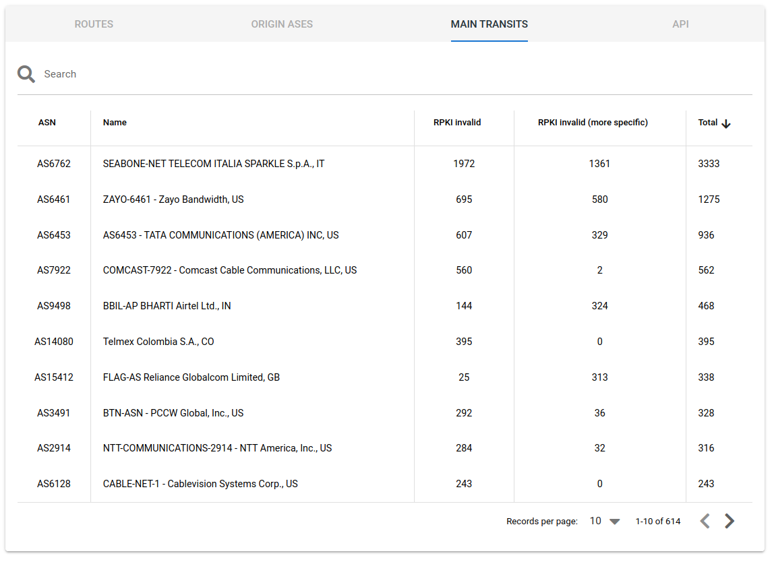Click RPKI invalid value 695
The image size is (774, 562).
coord(464,199)
